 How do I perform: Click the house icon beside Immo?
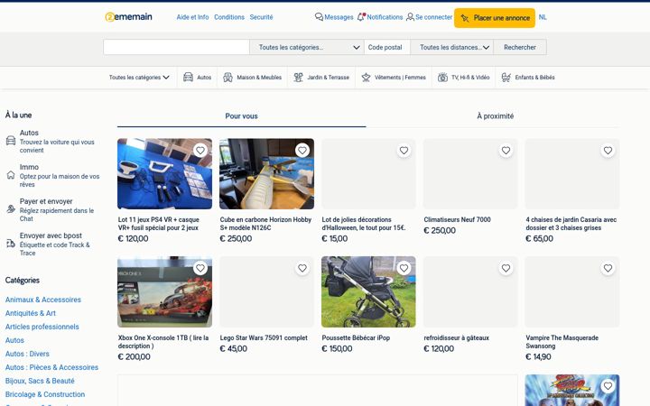click(11, 175)
